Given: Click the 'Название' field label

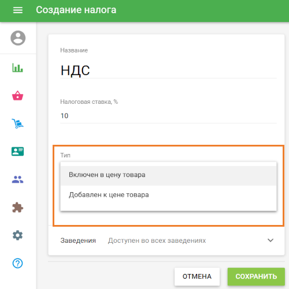Looking at the screenshot, I should [x=74, y=50].
